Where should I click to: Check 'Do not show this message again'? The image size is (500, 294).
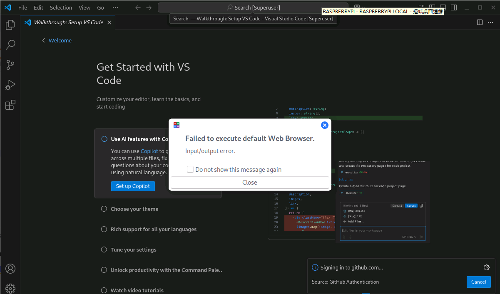[190, 170]
